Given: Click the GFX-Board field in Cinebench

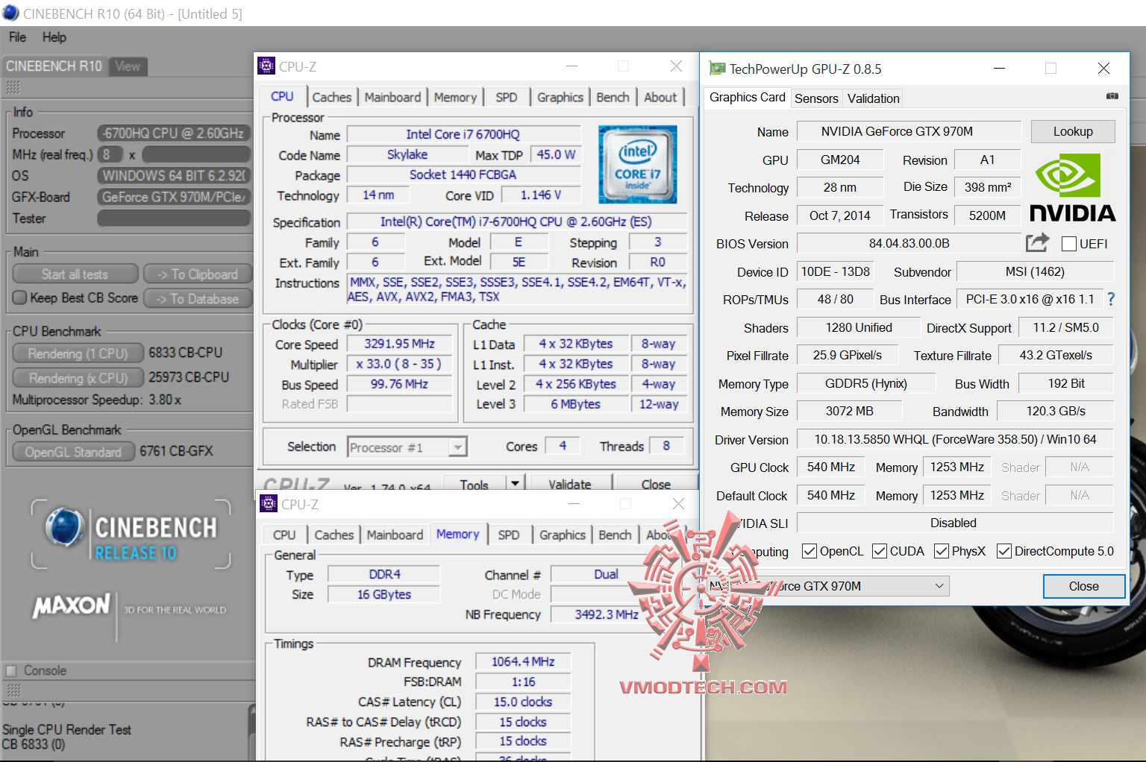Looking at the screenshot, I should coord(174,197).
